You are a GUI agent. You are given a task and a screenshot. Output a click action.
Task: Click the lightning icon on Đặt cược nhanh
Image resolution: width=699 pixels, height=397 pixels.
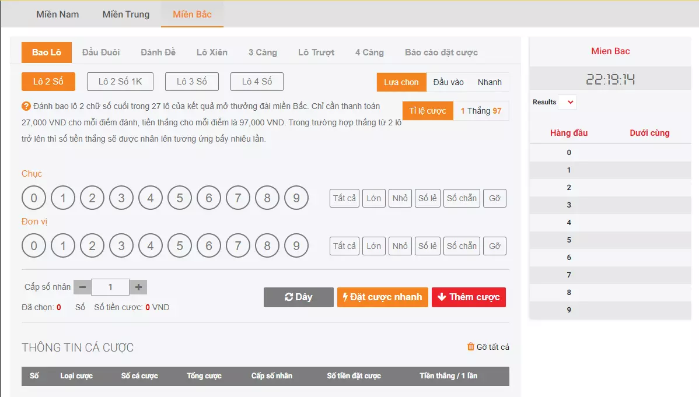(344, 297)
